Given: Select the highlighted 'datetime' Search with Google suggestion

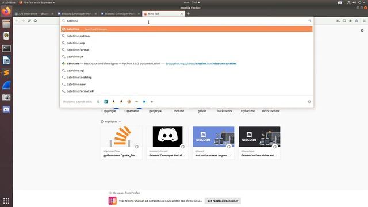Looking at the screenshot, I should pos(186,29).
